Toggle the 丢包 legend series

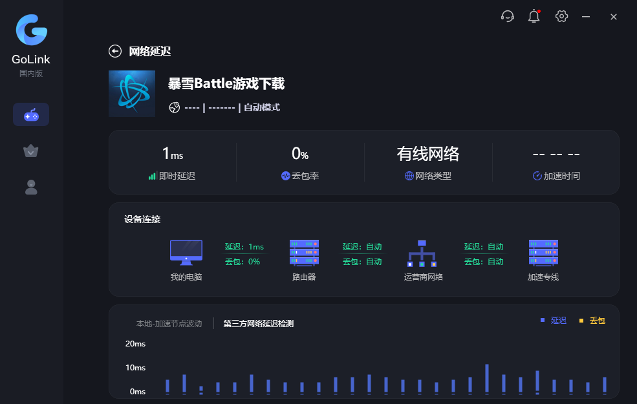(592, 321)
